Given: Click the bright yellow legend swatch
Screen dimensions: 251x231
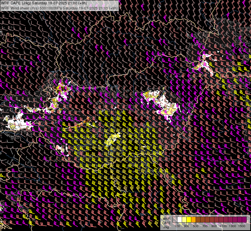Looking at the screenshot, I should pyautogui.click(x=189, y=219).
